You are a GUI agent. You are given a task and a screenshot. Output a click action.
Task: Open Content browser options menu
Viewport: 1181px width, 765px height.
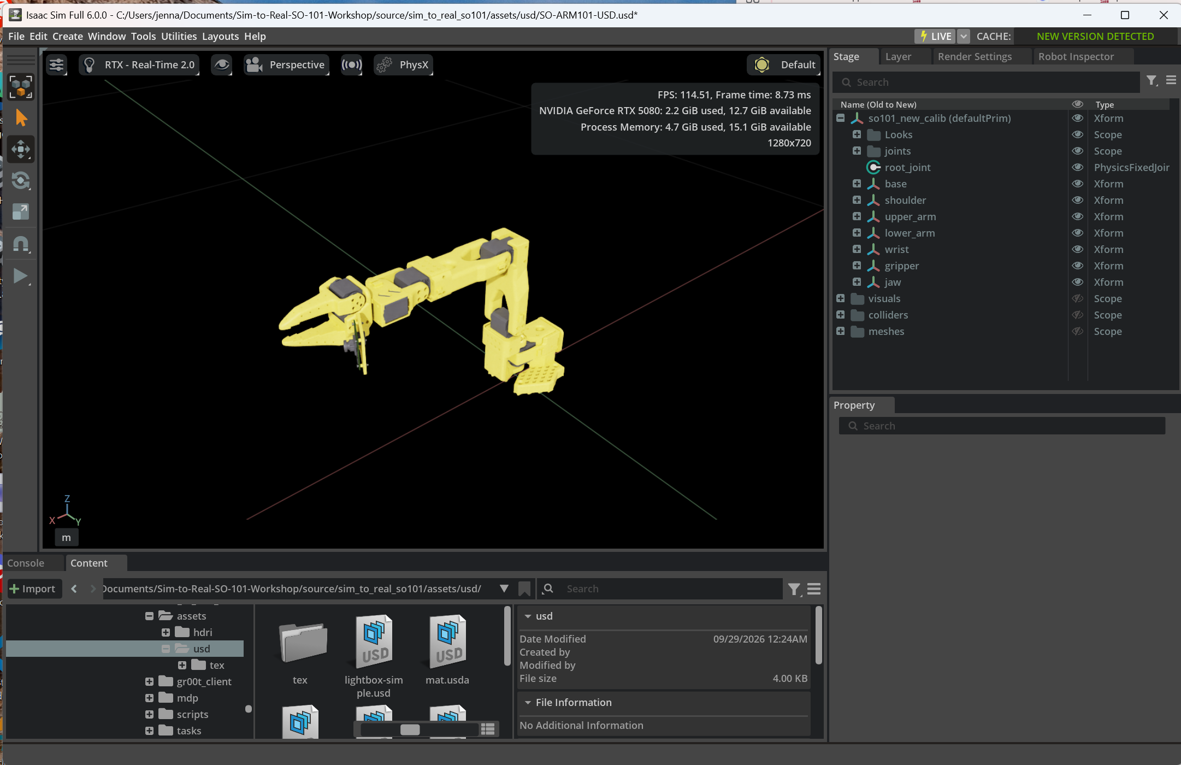point(814,589)
